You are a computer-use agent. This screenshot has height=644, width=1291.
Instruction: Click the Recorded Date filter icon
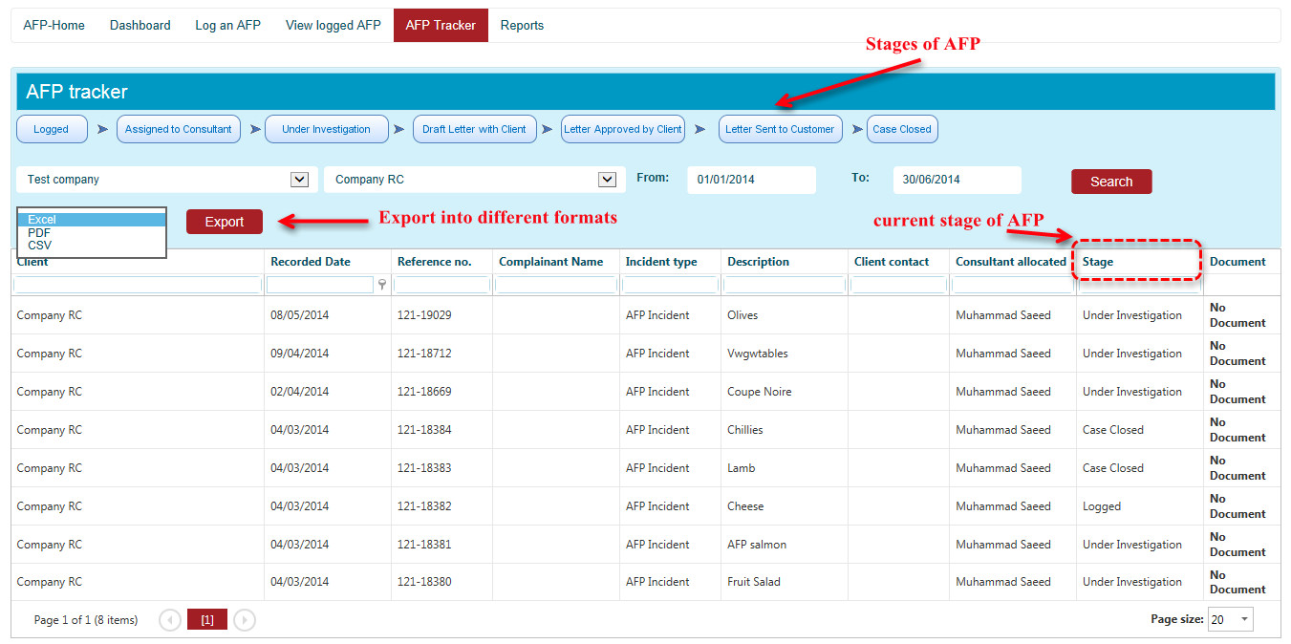[382, 285]
